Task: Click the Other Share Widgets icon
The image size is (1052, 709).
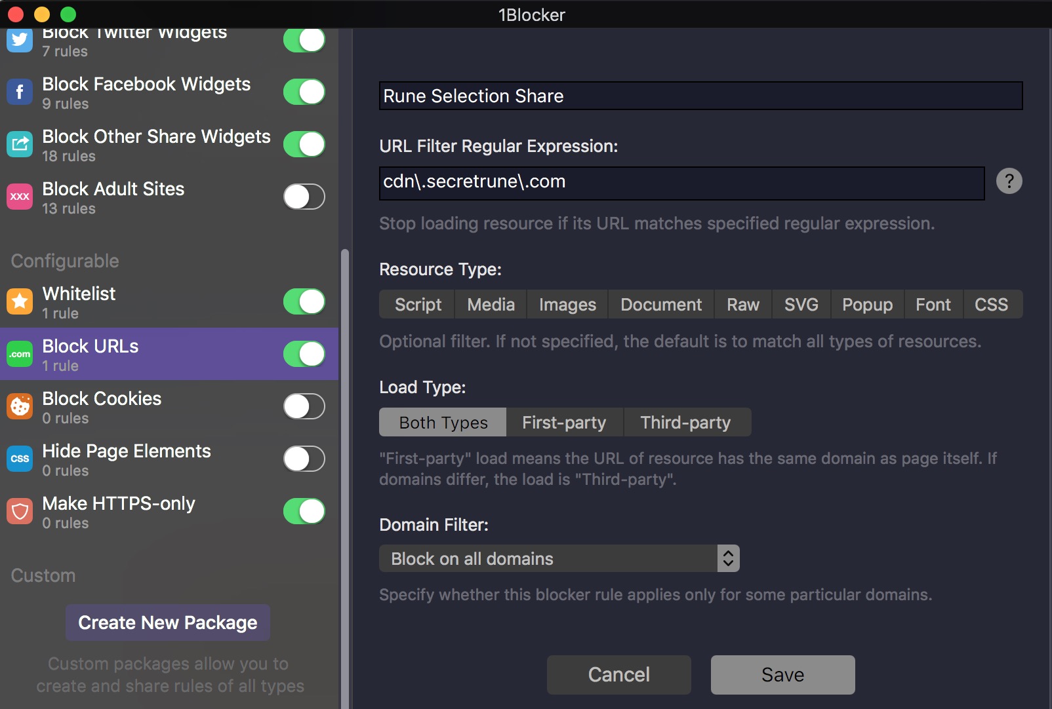Action: click(20, 144)
